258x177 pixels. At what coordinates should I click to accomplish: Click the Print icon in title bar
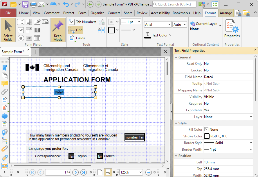coord(33,4)
